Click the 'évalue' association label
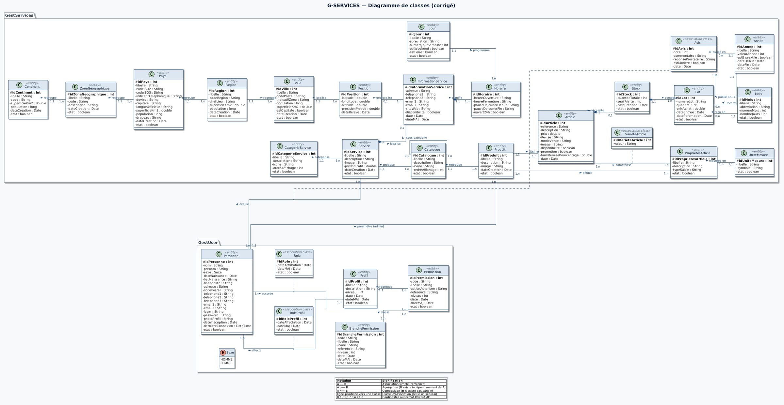 click(x=244, y=204)
